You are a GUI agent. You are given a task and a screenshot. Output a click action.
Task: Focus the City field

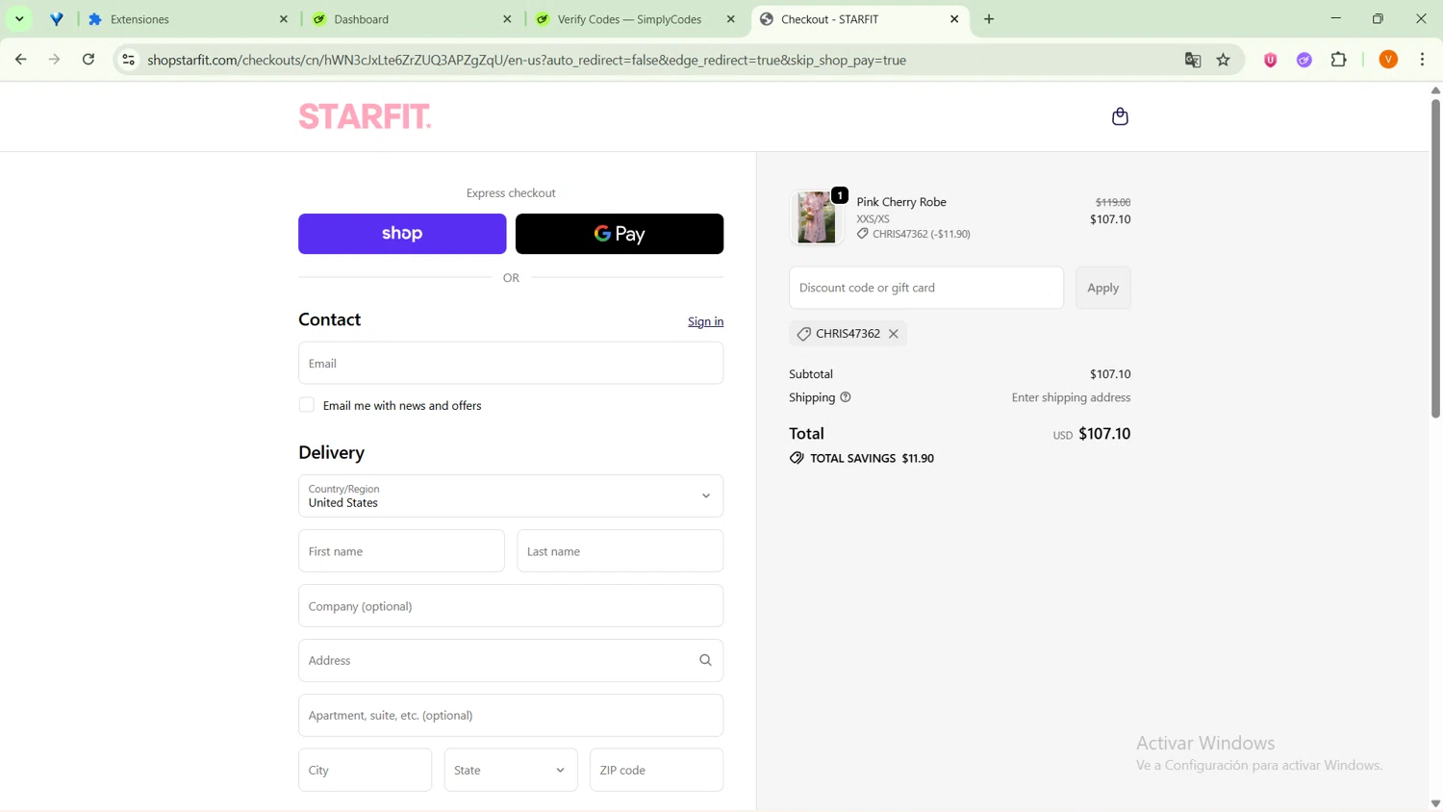click(x=365, y=770)
